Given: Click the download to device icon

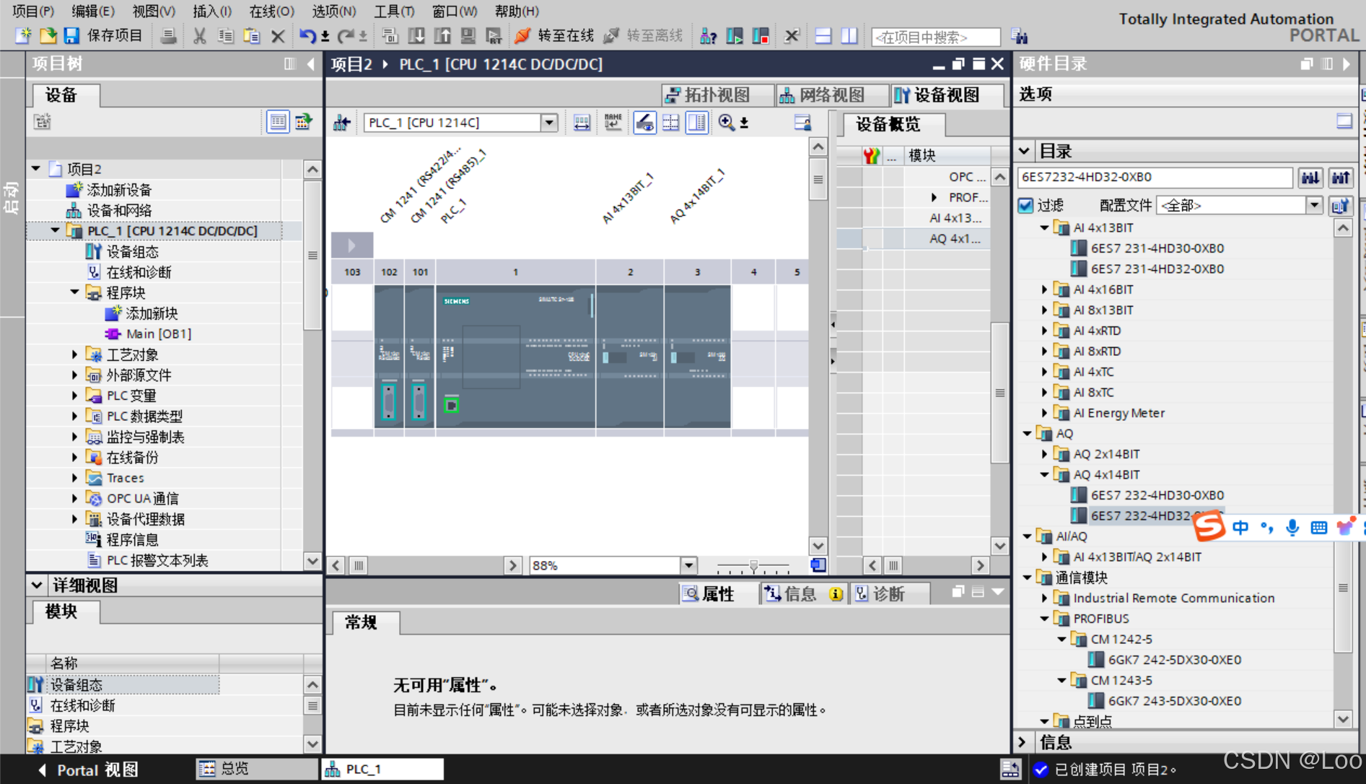Looking at the screenshot, I should pos(416,35).
